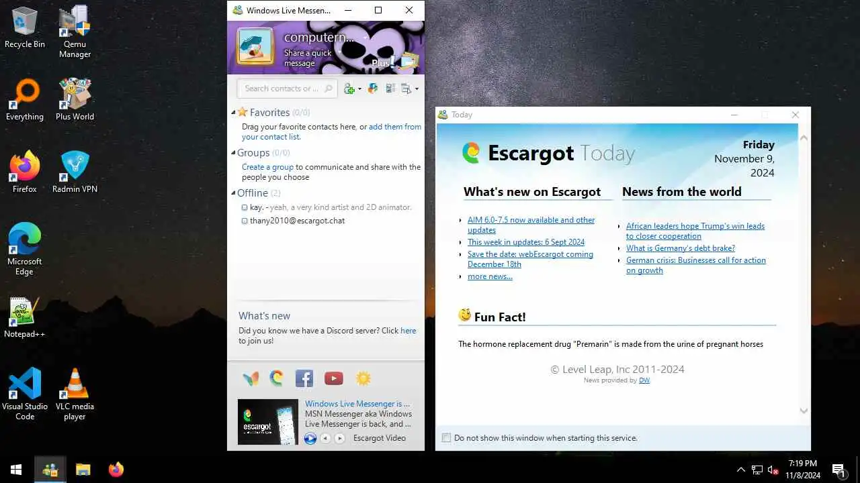Screen dimensions: 860x483
Task: Click the magnifier icon in contact search
Action: [x=329, y=89]
